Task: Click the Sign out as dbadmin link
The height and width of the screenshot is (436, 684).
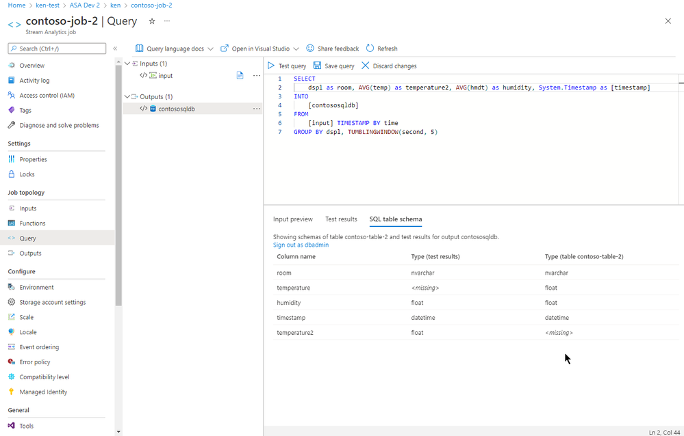Action: click(301, 245)
